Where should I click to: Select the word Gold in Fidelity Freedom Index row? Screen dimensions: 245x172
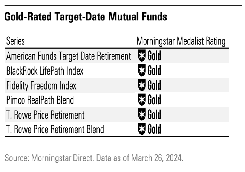point(154,85)
